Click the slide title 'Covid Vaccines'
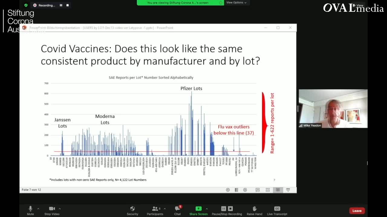 150,55
